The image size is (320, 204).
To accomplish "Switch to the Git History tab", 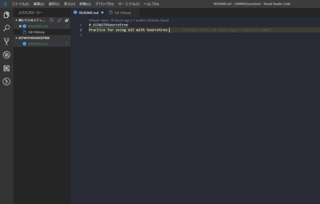I will [x=123, y=13].
